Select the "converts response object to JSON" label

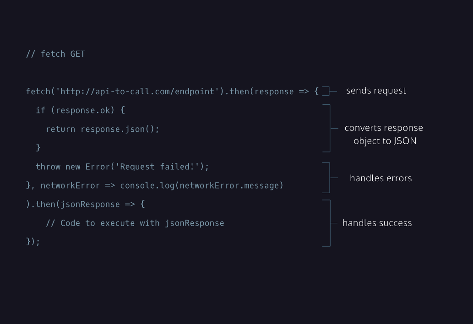point(384,134)
